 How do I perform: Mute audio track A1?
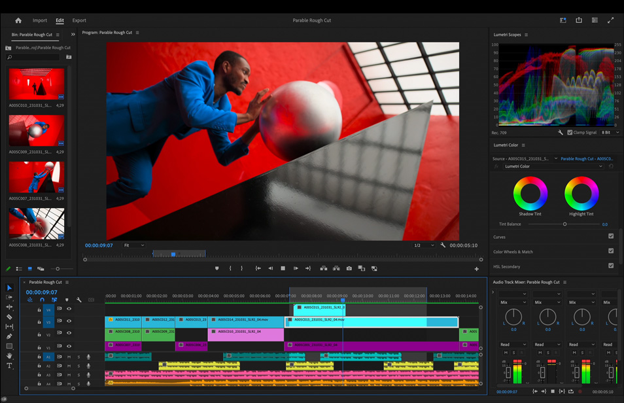pyautogui.click(x=69, y=357)
